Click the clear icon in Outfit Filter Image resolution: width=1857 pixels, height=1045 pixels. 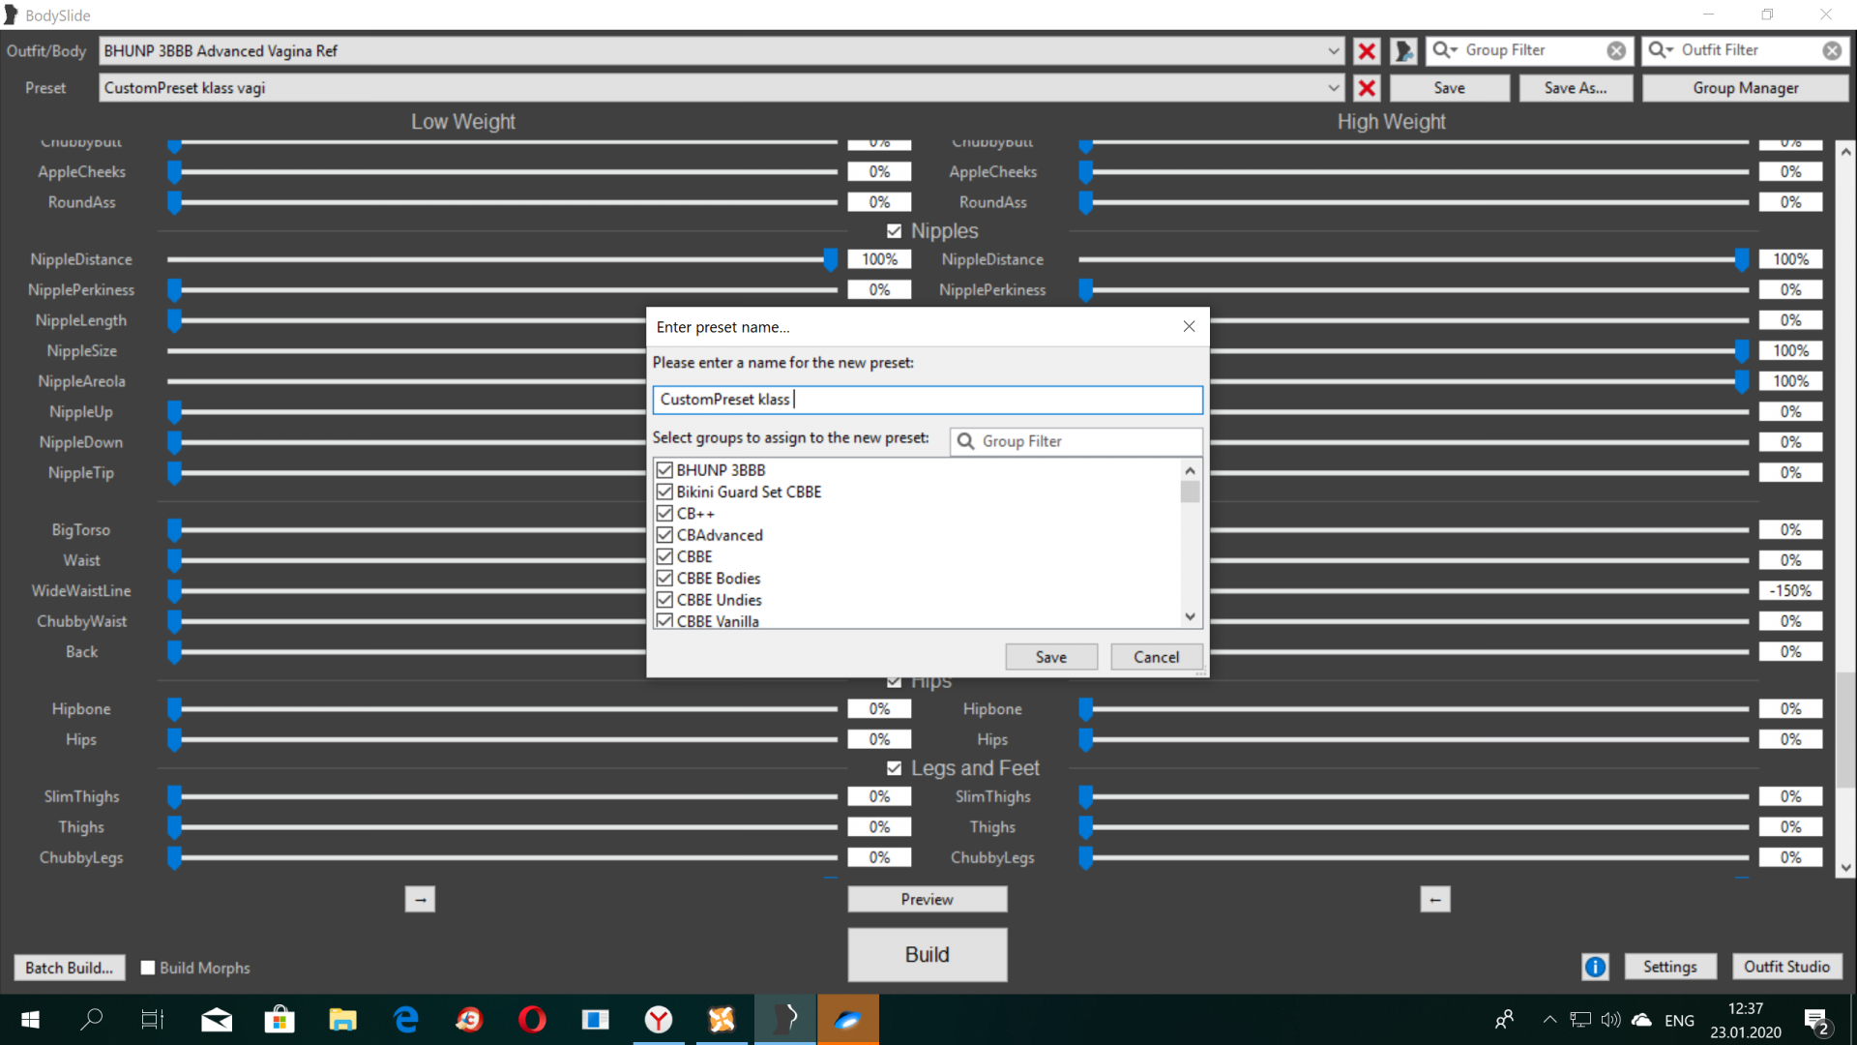1832,50
